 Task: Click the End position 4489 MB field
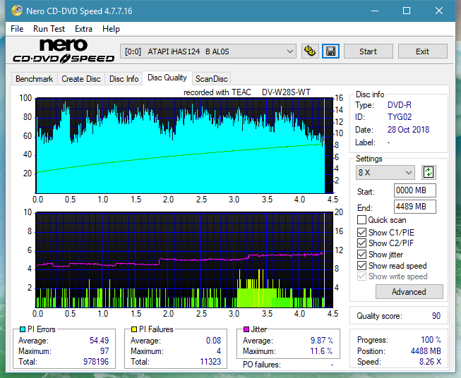click(x=414, y=207)
